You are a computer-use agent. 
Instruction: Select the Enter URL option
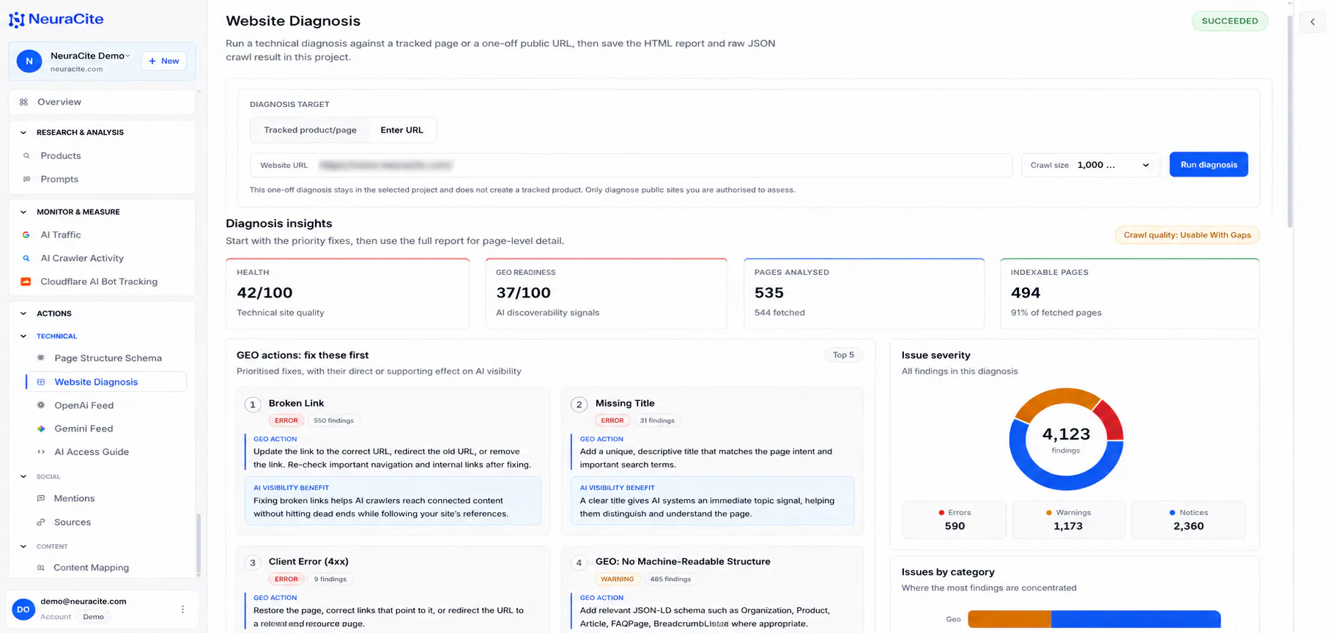(x=401, y=130)
